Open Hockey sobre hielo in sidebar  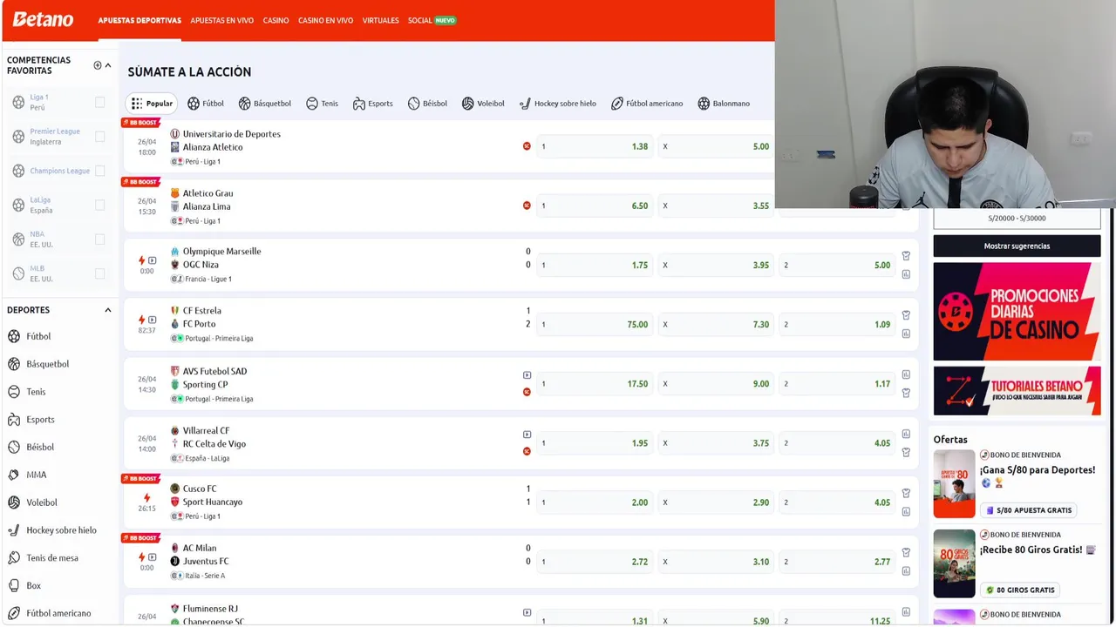(59, 530)
